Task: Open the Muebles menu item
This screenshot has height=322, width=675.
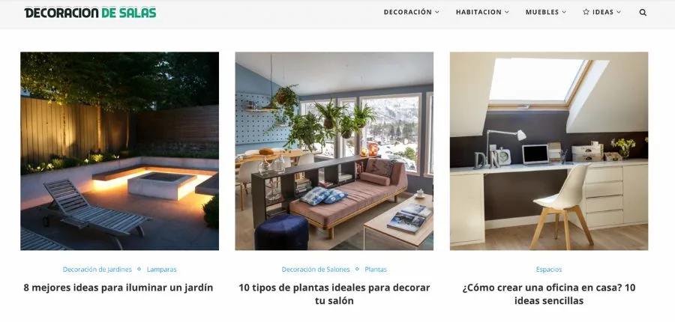Action: point(542,13)
